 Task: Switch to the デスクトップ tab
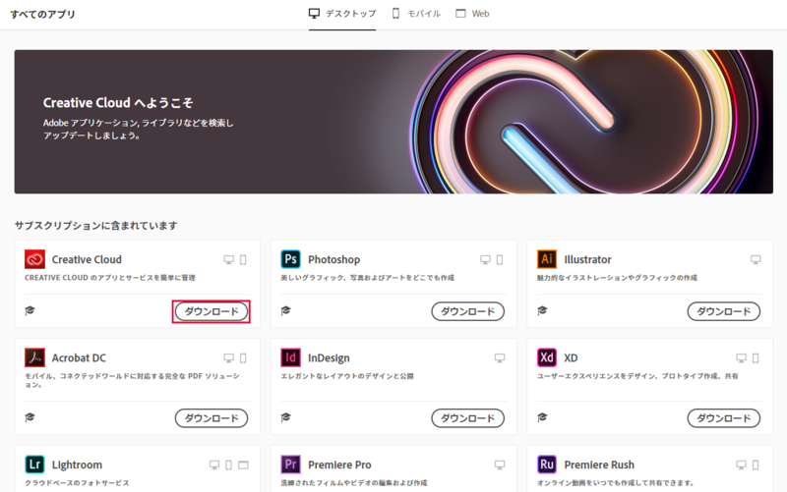(x=342, y=14)
